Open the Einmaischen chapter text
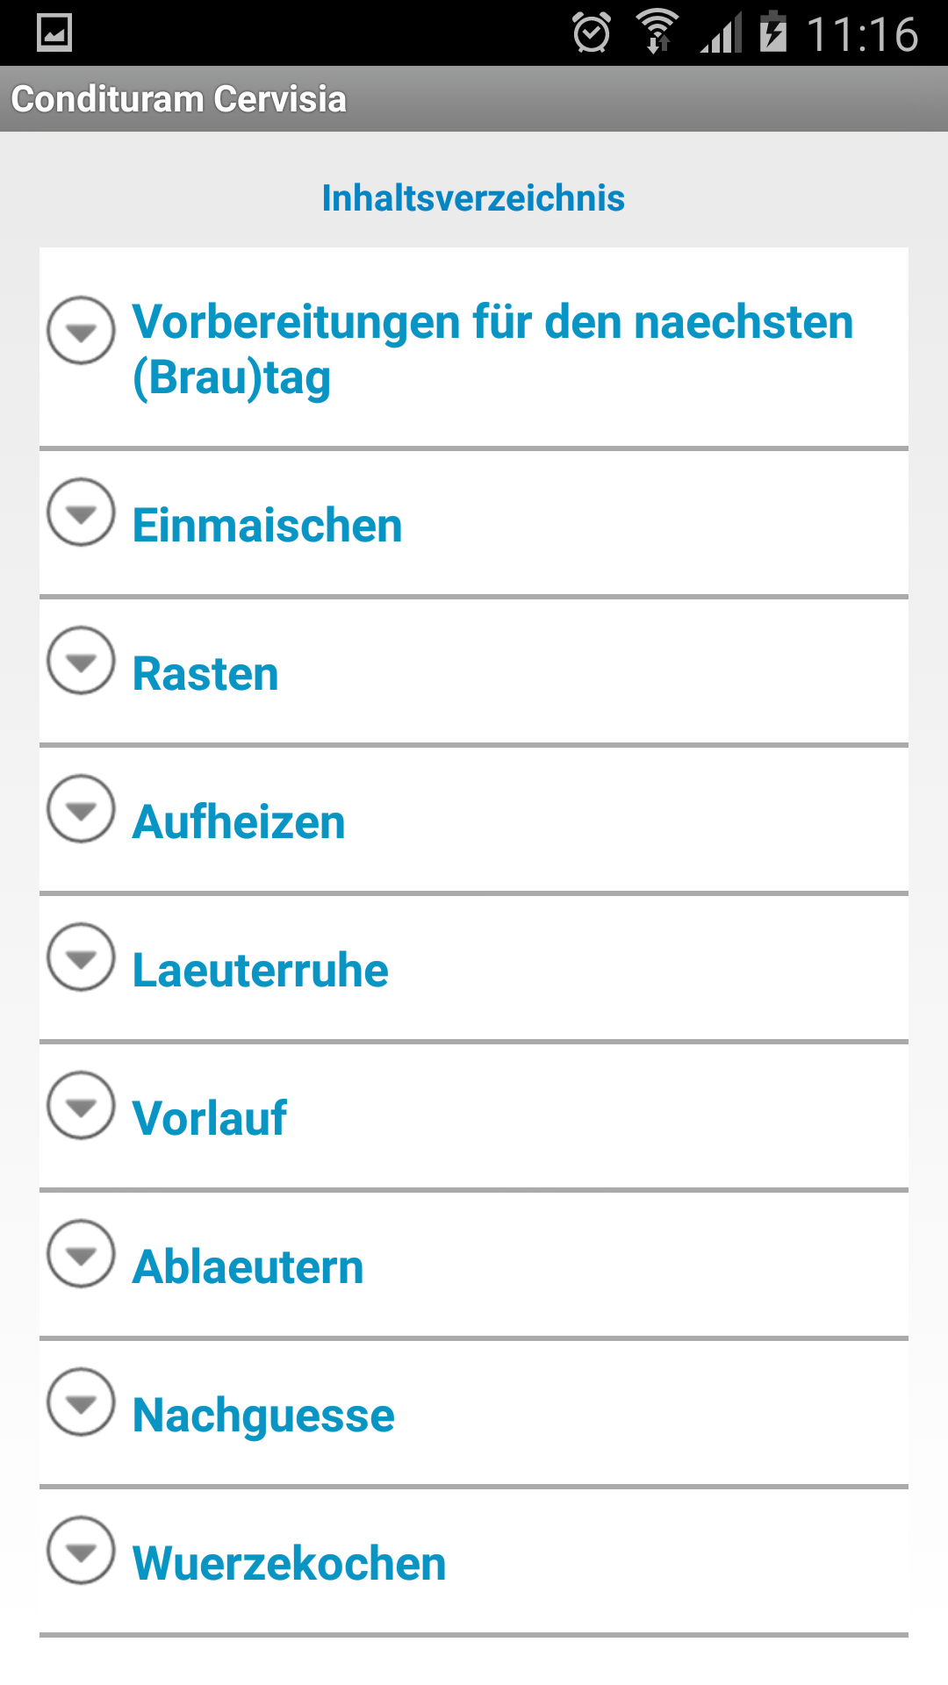Image resolution: width=948 pixels, height=1685 pixels. coord(267,526)
